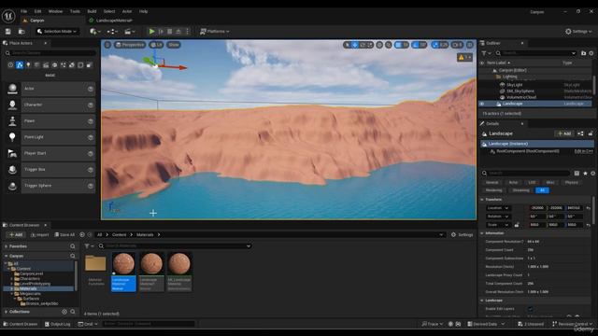Select the All Classes category icon in Place Actors
598x336 pixels.
90,65
